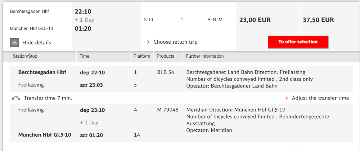Click bold Berchtesgaden Hbf station in details

42,72
